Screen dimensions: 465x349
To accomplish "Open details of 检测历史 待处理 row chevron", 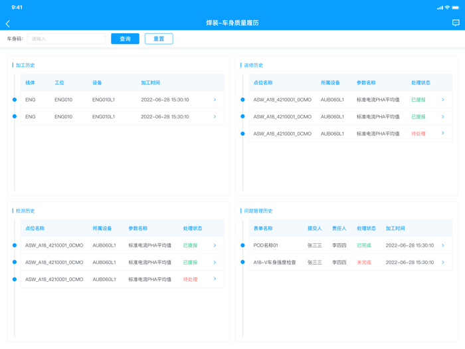I will pyautogui.click(x=215, y=279).
